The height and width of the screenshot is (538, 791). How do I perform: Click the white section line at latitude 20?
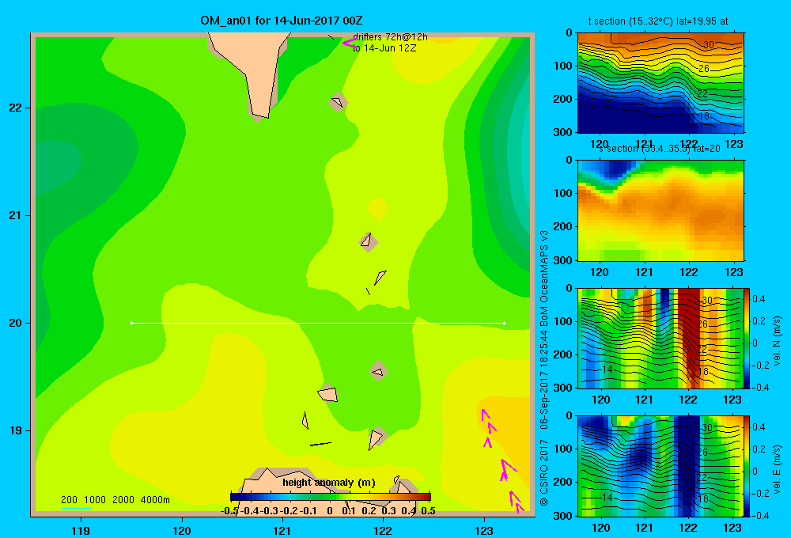click(318, 323)
